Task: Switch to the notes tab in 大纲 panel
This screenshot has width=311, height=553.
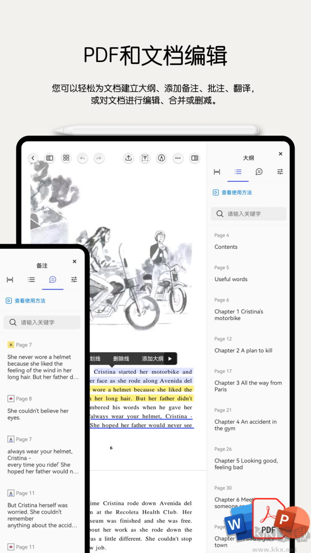Action: (x=259, y=172)
